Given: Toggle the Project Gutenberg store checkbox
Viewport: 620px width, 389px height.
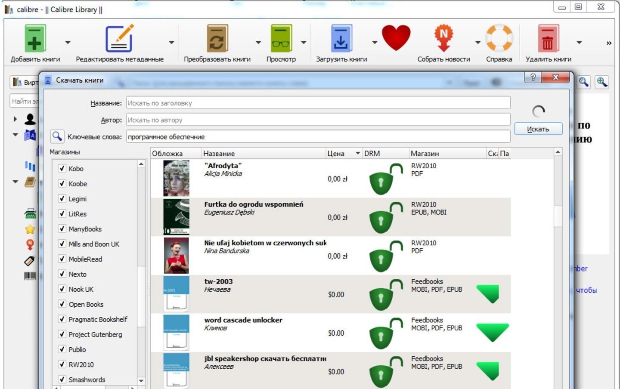Looking at the screenshot, I should click(x=62, y=334).
